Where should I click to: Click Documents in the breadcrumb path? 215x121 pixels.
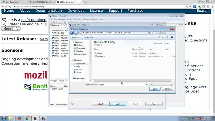(98, 33)
